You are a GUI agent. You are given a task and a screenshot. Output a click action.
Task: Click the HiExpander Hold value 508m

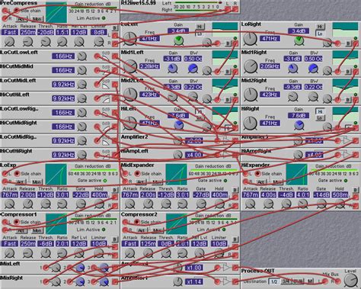click(x=340, y=195)
